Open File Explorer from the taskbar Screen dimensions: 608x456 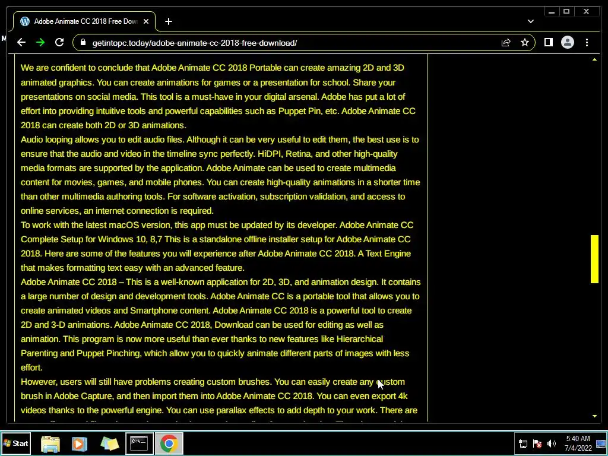click(50, 444)
